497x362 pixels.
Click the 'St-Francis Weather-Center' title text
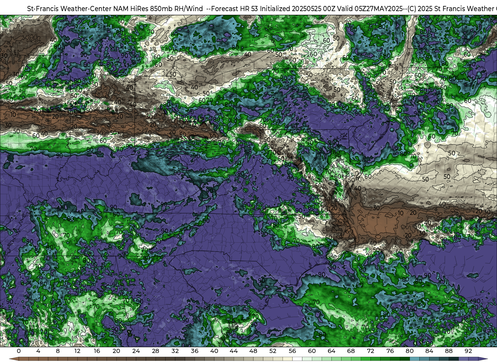coord(69,9)
